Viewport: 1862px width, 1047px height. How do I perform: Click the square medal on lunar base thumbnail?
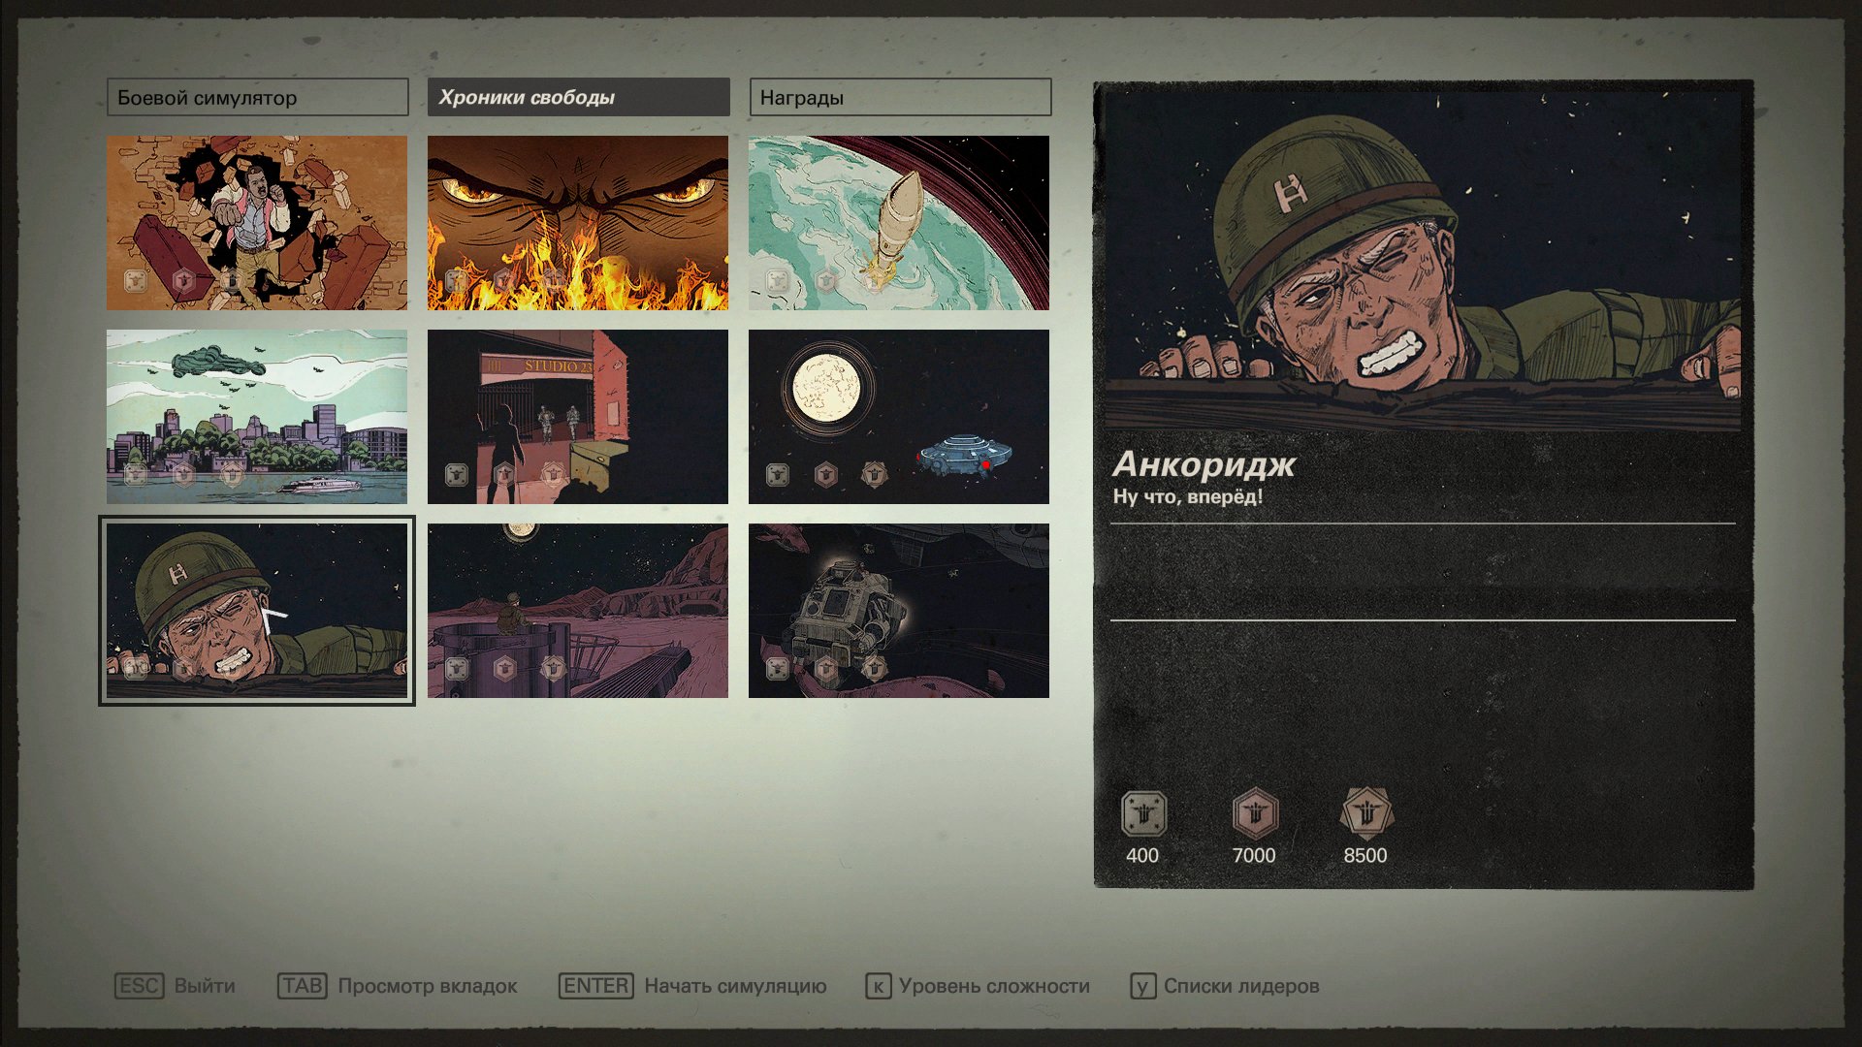coord(457,668)
